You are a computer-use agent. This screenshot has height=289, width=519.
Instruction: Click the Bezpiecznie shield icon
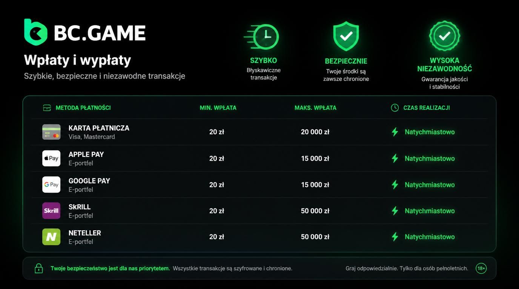coord(346,36)
